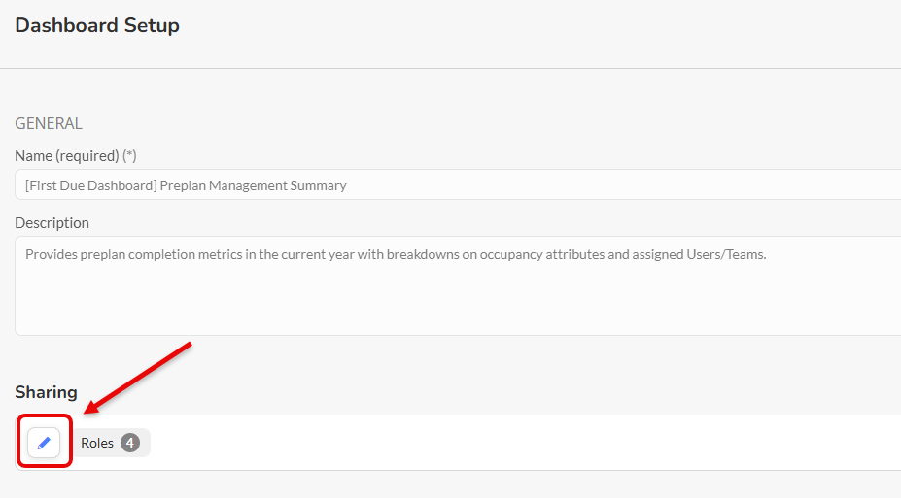
Task: Click the "Name (required)" field label
Action: pos(66,155)
